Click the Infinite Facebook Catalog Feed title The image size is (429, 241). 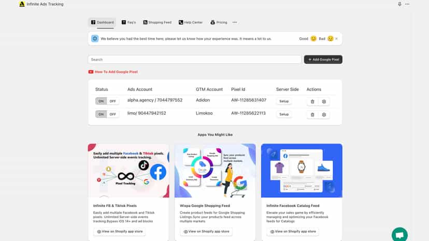pyautogui.click(x=293, y=206)
